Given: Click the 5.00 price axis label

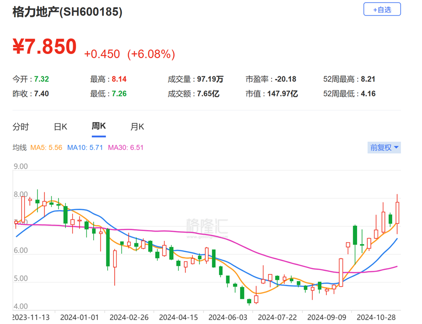Looking at the screenshot, I should pos(20,278).
